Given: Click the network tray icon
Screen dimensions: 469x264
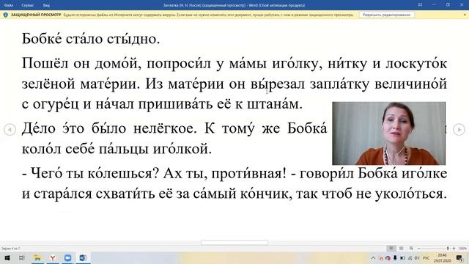Looking at the screenshot, I should 410,257.
